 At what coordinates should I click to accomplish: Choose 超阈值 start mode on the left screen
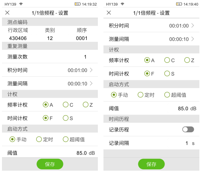coord(66,139)
